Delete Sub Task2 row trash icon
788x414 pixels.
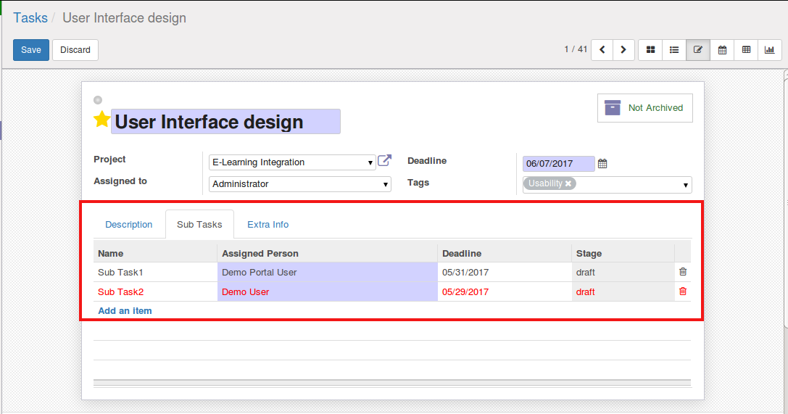click(682, 291)
